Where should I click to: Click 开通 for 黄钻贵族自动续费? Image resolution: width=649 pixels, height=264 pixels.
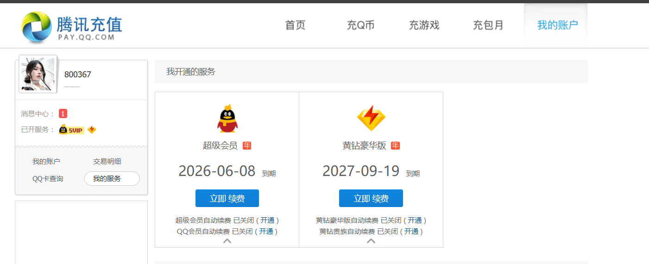coord(411,231)
